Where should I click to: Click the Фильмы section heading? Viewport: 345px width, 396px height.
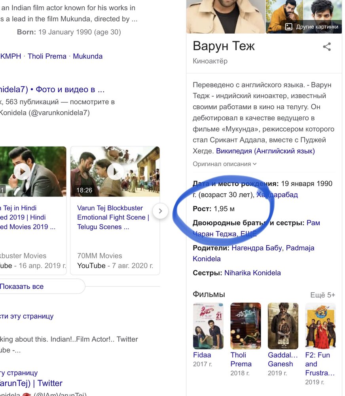pos(209,295)
